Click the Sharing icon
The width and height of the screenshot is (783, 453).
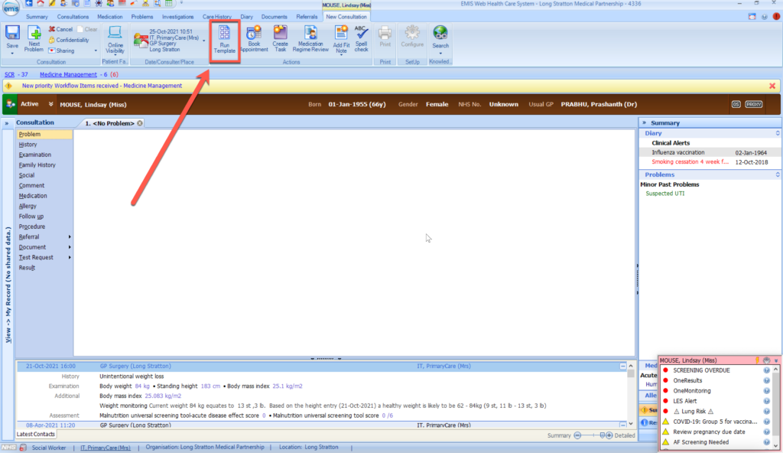(52, 51)
